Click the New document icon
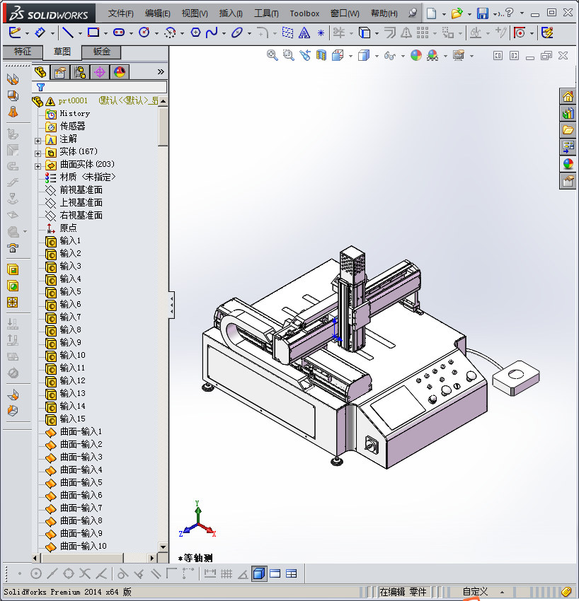The width and height of the screenshot is (579, 601). (x=432, y=13)
